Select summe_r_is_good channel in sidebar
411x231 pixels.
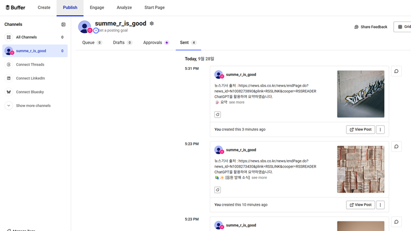35,50
